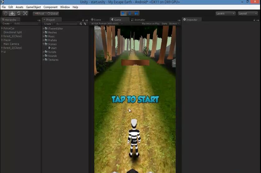Select the Scripts folder

[x=52, y=52]
